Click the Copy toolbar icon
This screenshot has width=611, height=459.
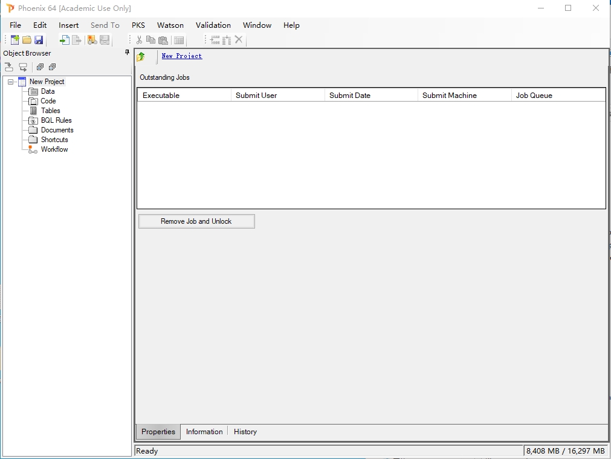click(151, 40)
